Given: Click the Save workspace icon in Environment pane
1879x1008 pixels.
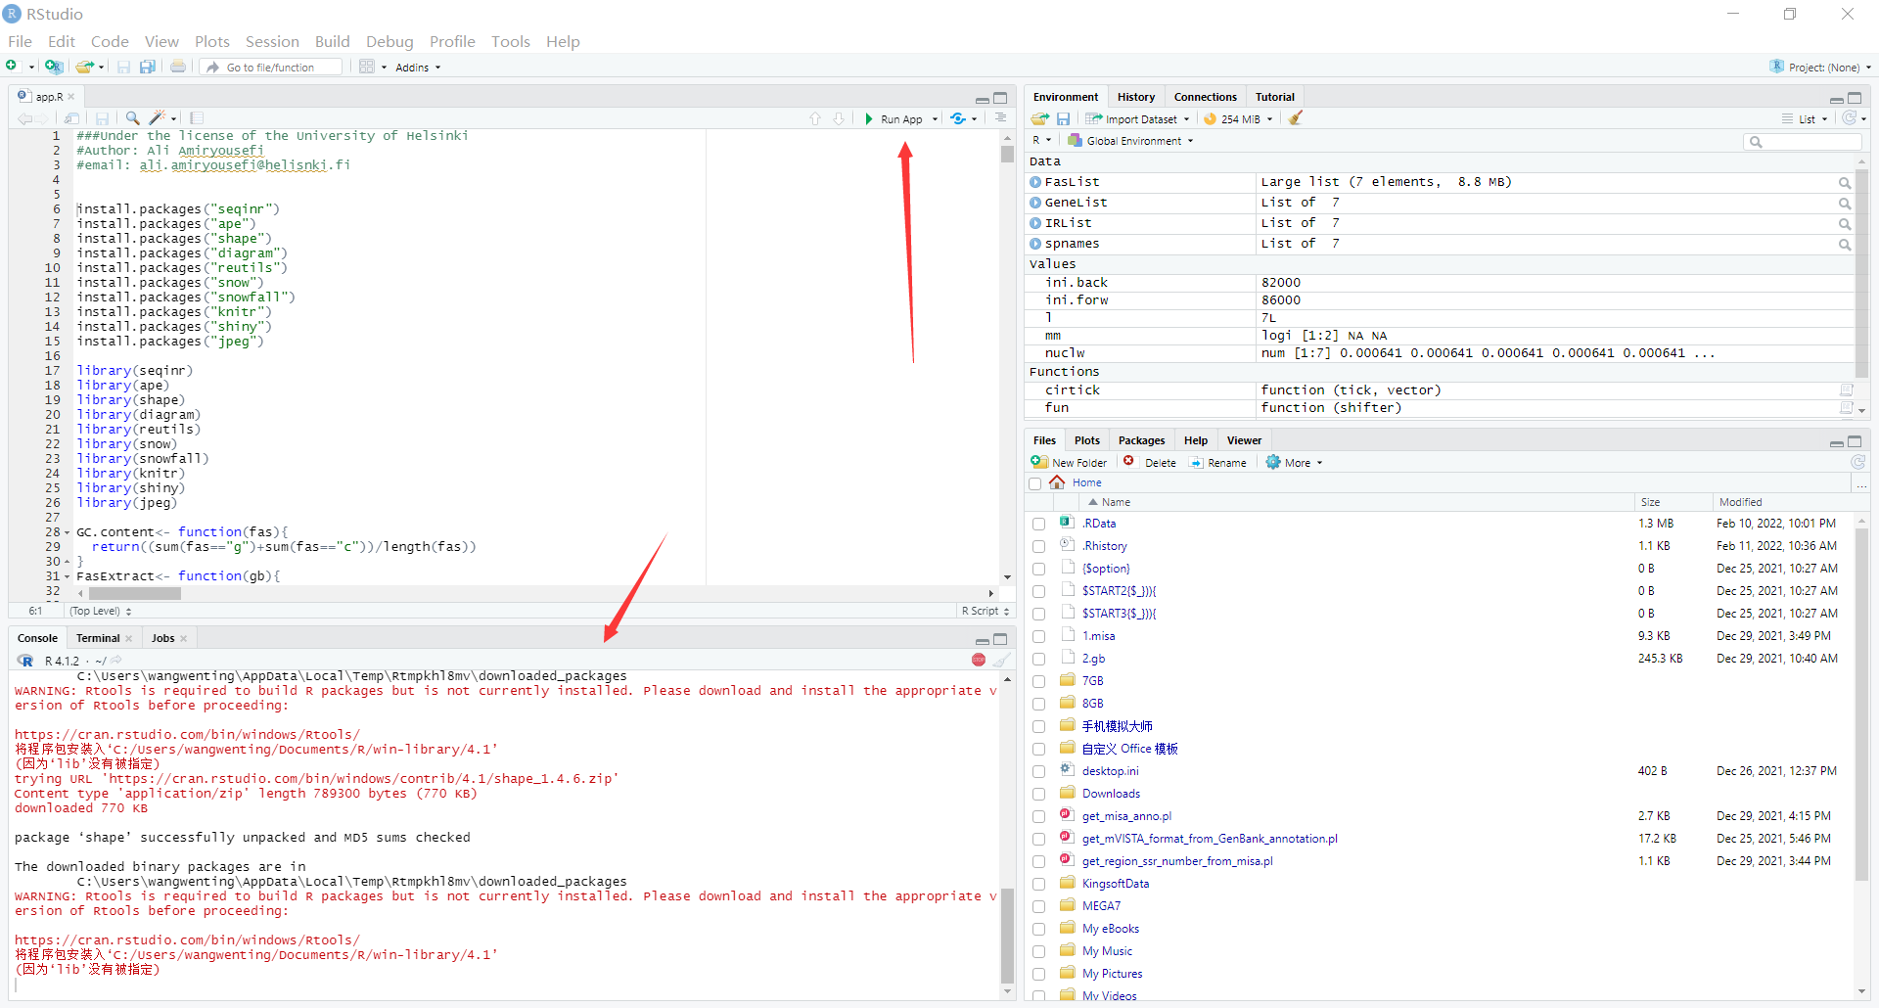Looking at the screenshot, I should click(1063, 118).
